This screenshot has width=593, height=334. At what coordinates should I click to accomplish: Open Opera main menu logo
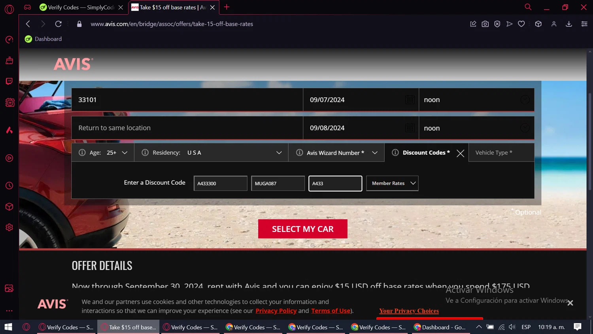[9, 9]
